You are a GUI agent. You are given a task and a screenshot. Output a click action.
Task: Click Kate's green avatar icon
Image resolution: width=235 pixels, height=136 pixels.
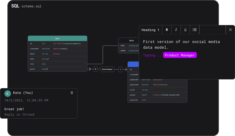pos(8,93)
